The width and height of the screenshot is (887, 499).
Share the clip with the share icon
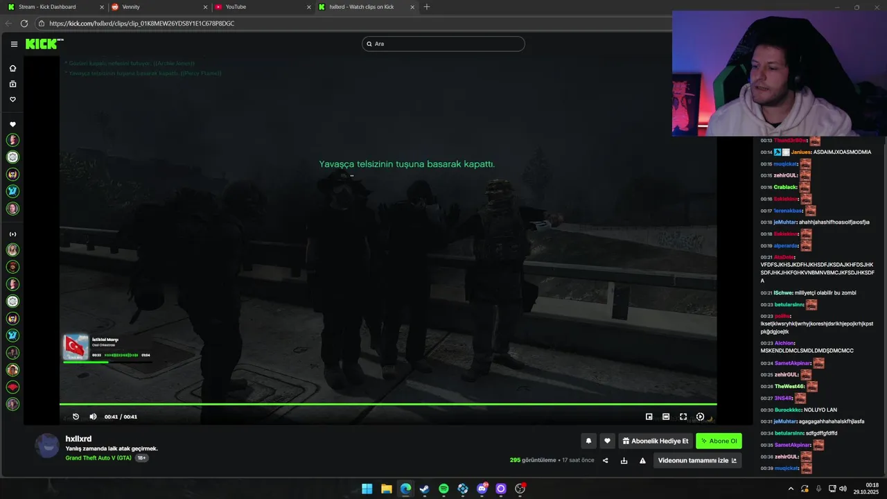pos(605,460)
